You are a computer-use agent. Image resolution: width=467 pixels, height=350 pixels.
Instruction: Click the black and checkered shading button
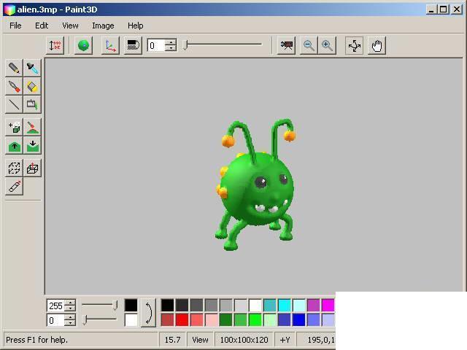point(133,45)
